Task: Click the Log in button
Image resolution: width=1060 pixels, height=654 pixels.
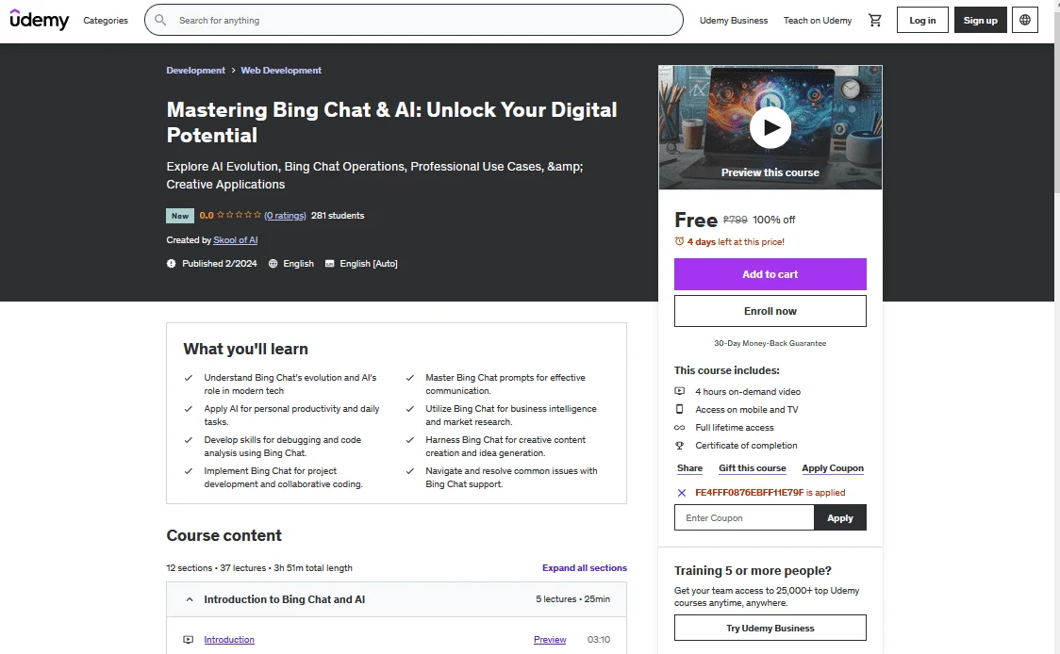Action: (922, 21)
